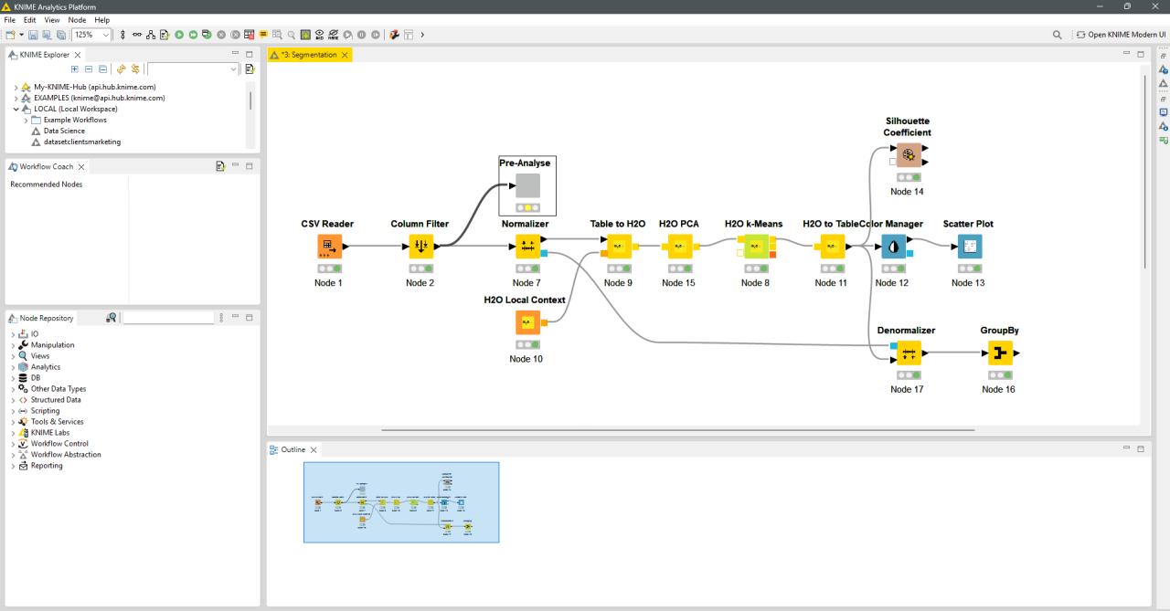Select the H2O k-Means node

pos(755,247)
